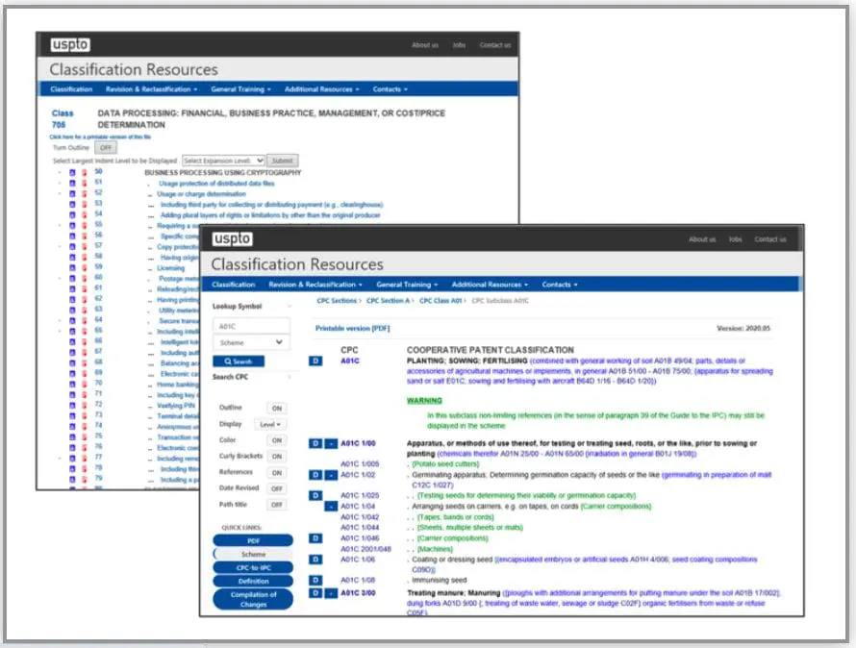Click the D definition icon for A01C
This screenshot has height=648, width=856.
(315, 361)
